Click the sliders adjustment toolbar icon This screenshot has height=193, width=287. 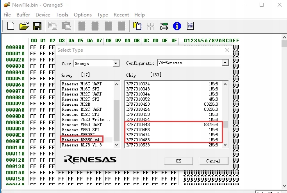click(x=150, y=26)
